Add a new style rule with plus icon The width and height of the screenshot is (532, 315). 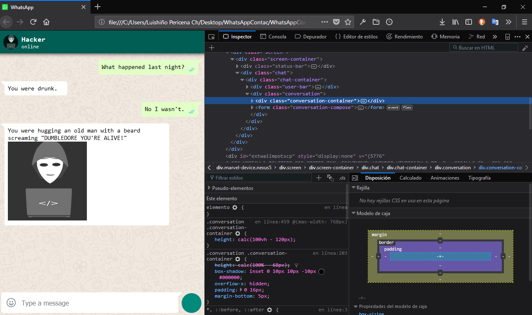coord(319,178)
